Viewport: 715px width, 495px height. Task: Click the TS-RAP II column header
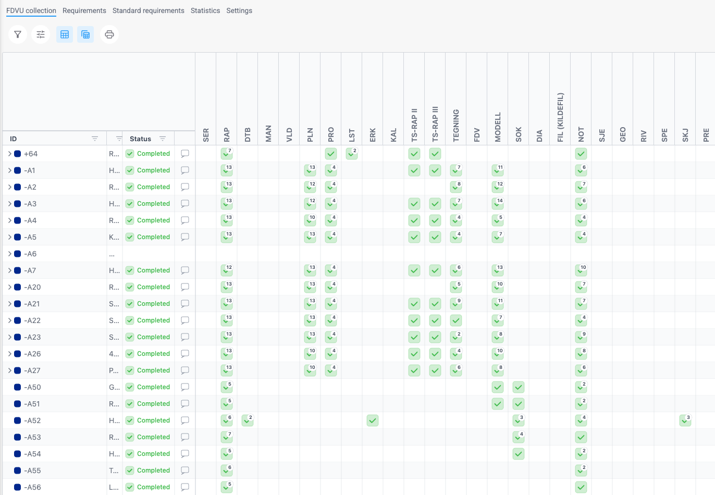[x=414, y=125]
